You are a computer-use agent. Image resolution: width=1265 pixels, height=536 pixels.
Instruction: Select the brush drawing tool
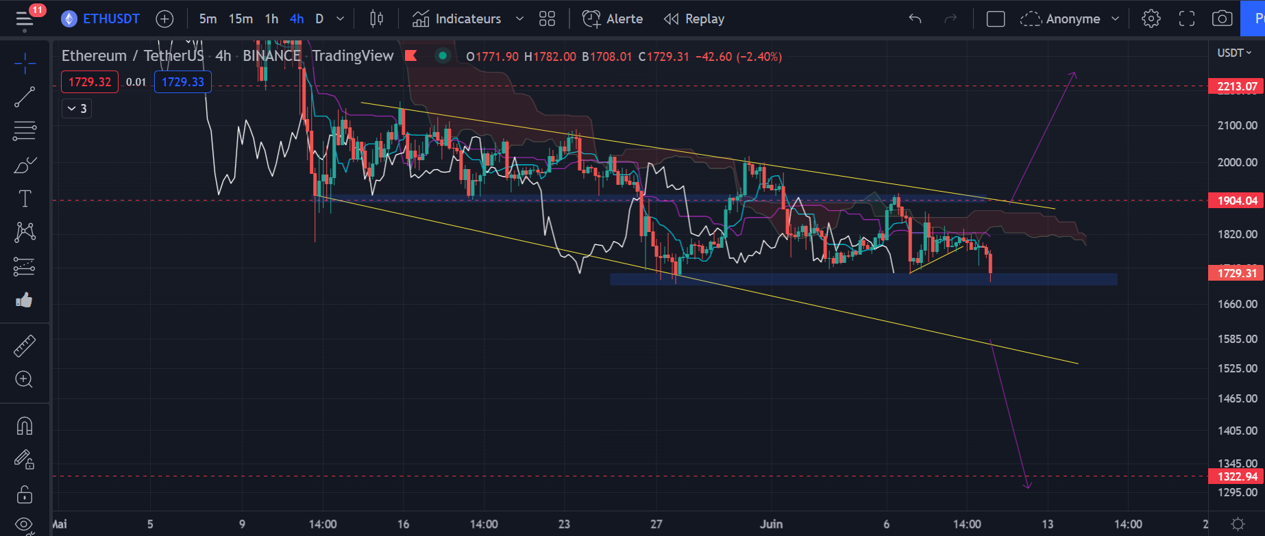[x=25, y=165]
